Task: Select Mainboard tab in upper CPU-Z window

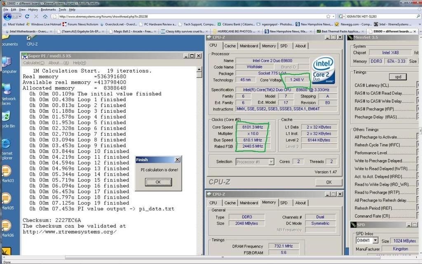Action: pos(249,46)
